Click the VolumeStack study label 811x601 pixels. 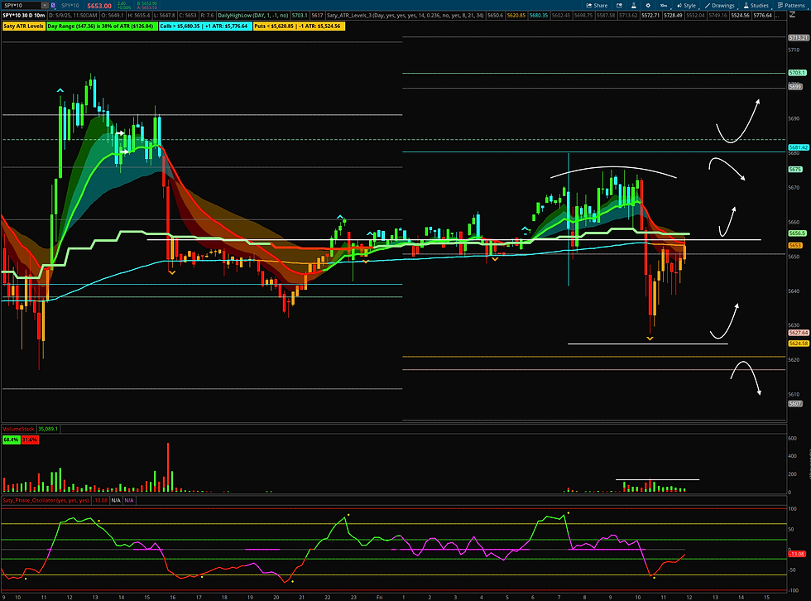tap(18, 429)
